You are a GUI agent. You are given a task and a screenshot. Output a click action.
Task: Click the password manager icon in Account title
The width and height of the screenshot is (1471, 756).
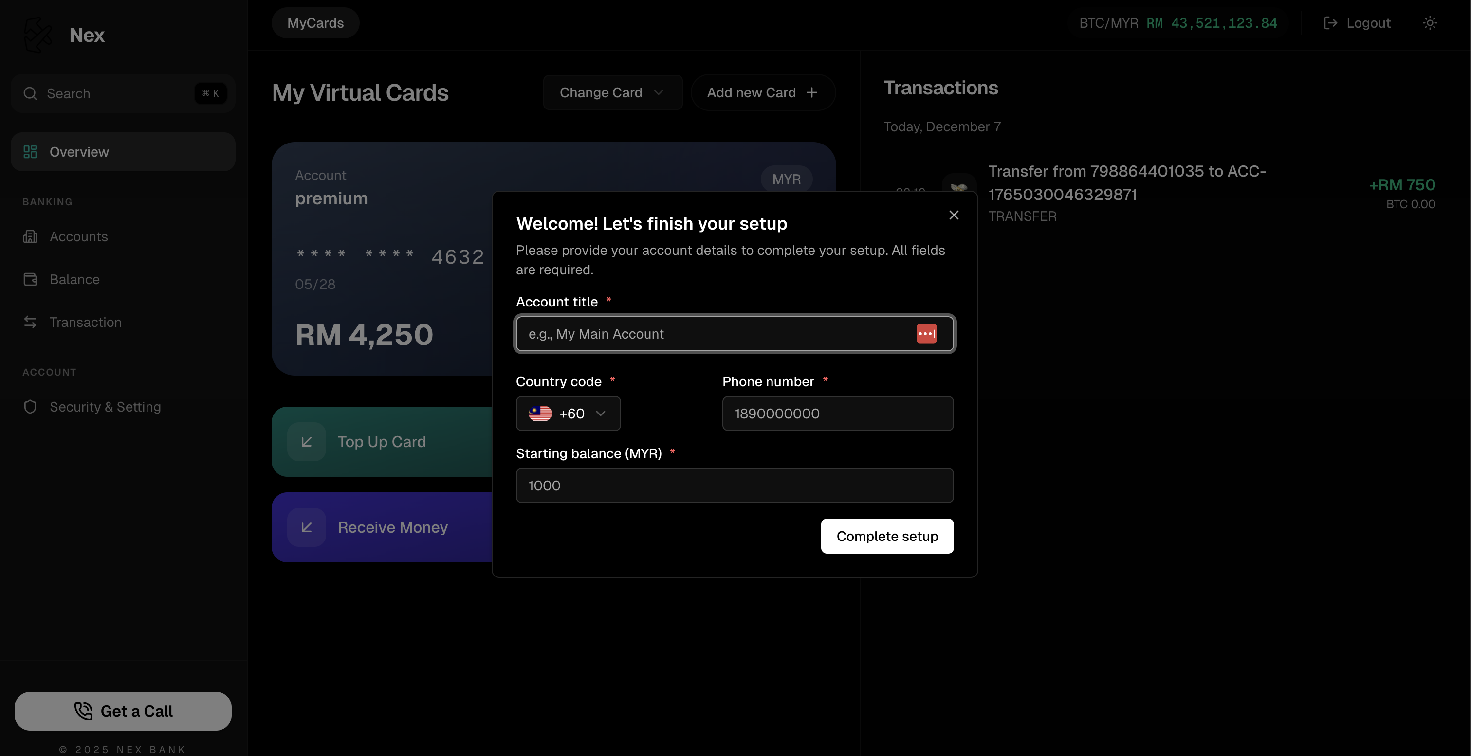[926, 334]
